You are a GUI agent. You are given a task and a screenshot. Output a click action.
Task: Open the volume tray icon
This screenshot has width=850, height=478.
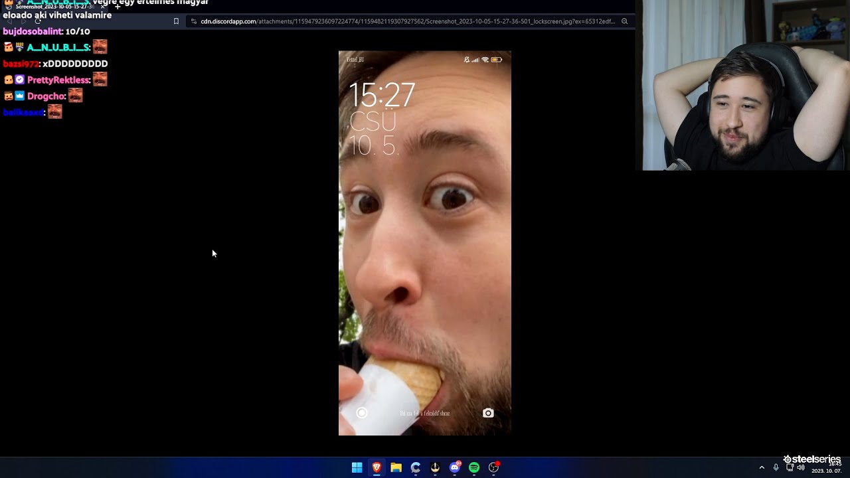pyautogui.click(x=801, y=467)
